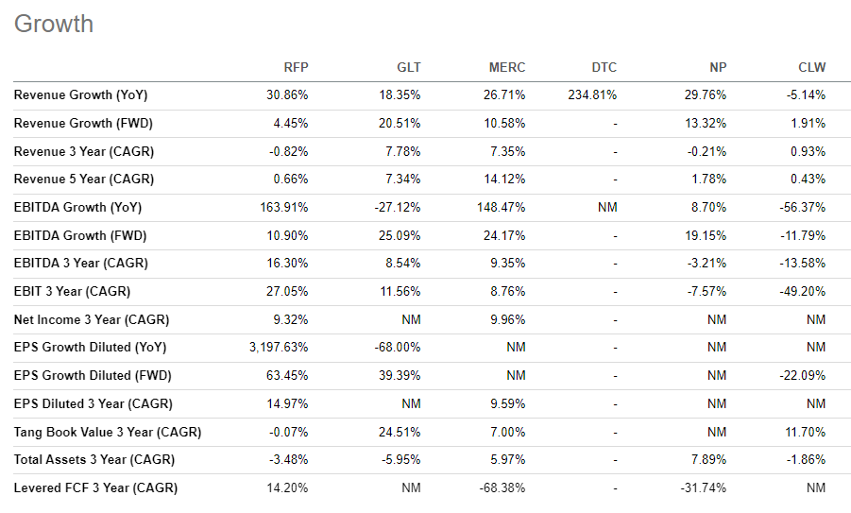Select the Levered FCF 3 Year (CAGR) label

95,488
